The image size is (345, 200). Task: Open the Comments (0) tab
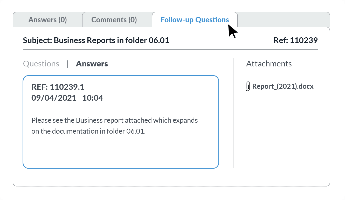pos(114,20)
